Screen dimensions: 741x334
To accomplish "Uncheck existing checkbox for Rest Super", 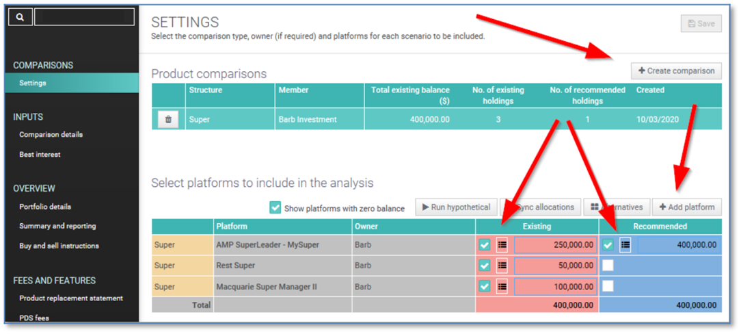I will (485, 266).
